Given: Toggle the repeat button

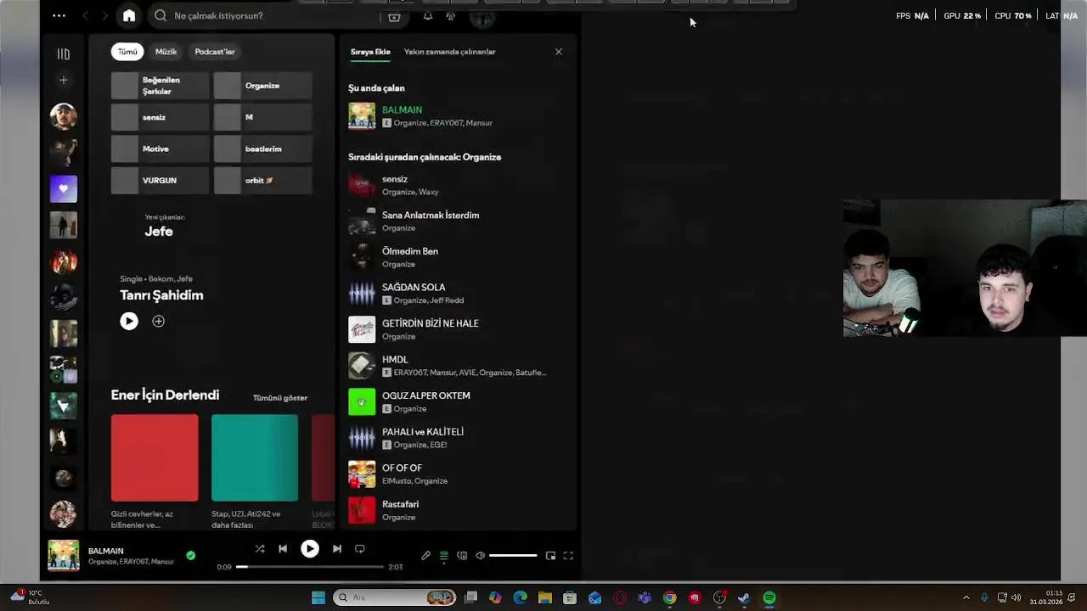Looking at the screenshot, I should pos(360,549).
